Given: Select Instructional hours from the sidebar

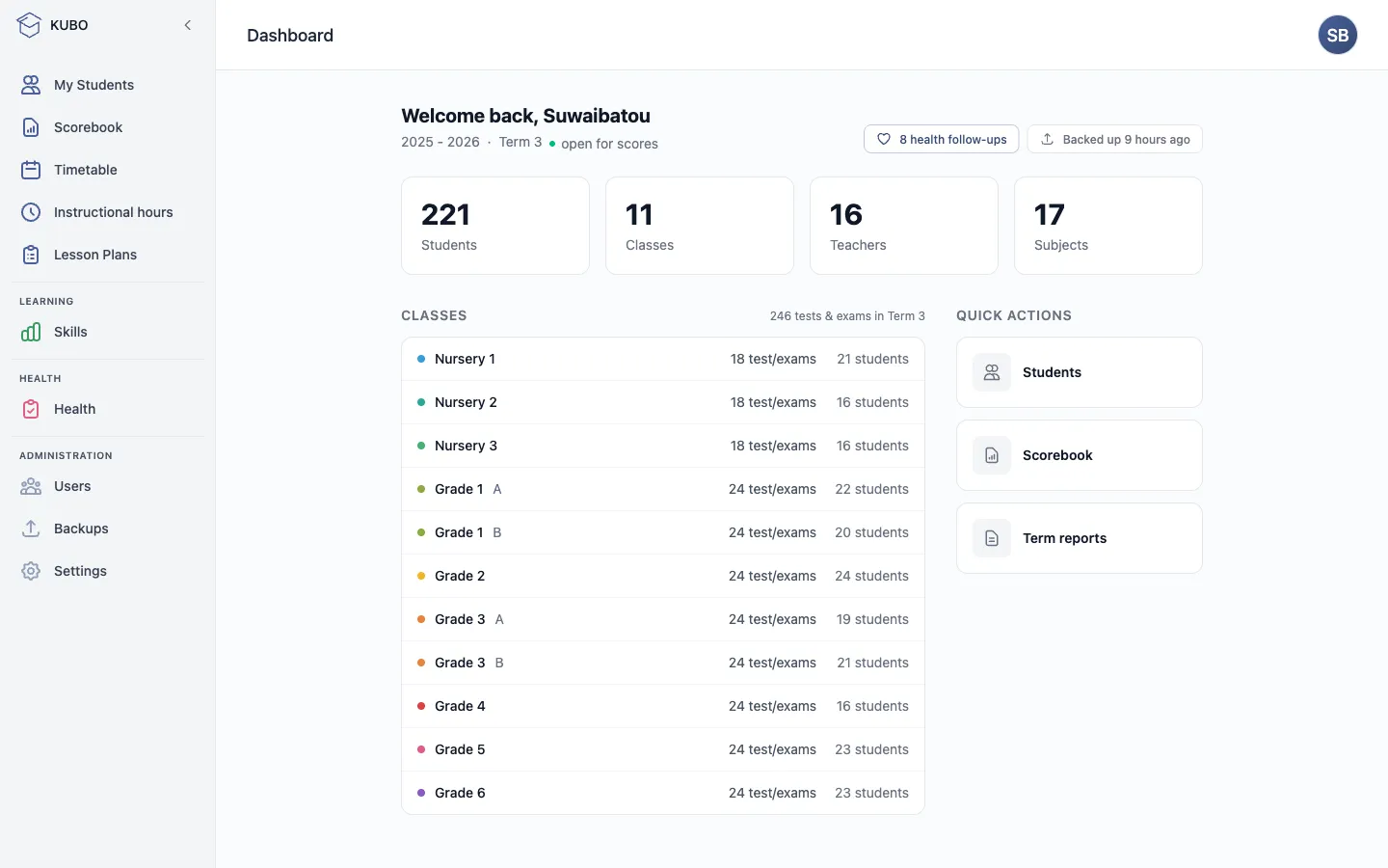Looking at the screenshot, I should pyautogui.click(x=108, y=212).
